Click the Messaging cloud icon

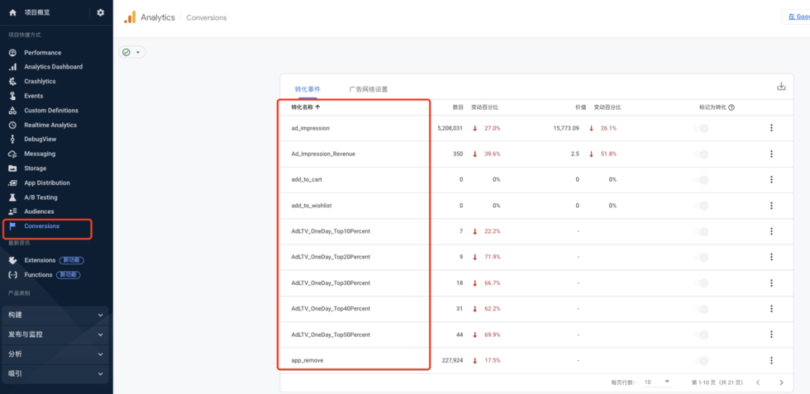click(13, 154)
